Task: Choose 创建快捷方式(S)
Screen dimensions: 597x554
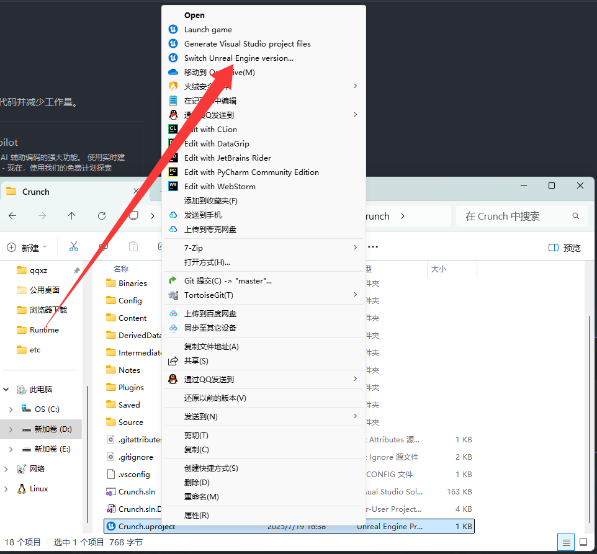Action: point(211,468)
